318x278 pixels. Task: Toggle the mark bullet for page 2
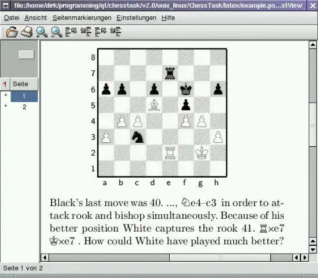click(5, 106)
